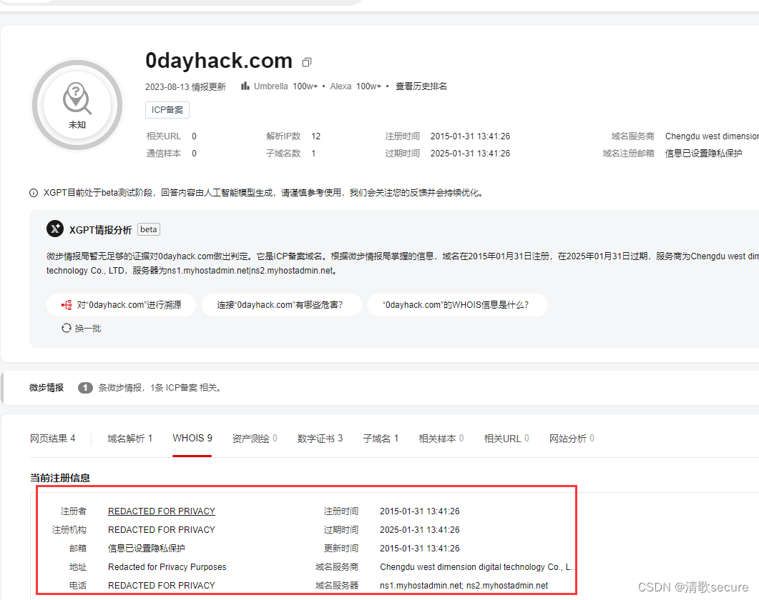The height and width of the screenshot is (600, 759).
Task: Ask XGPT to trace 0dayhack.com source
Action: 122,305
